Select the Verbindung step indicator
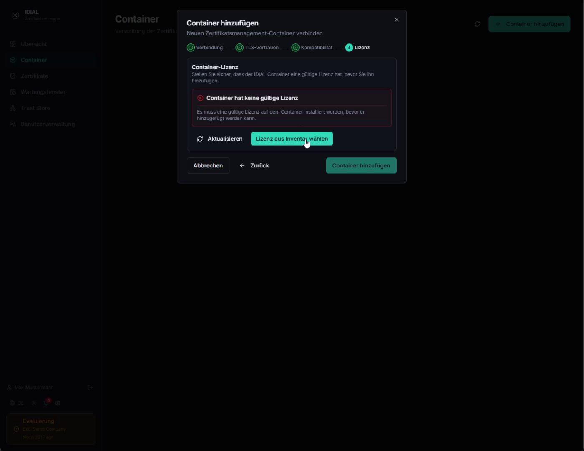The height and width of the screenshot is (451, 584). tap(205, 48)
